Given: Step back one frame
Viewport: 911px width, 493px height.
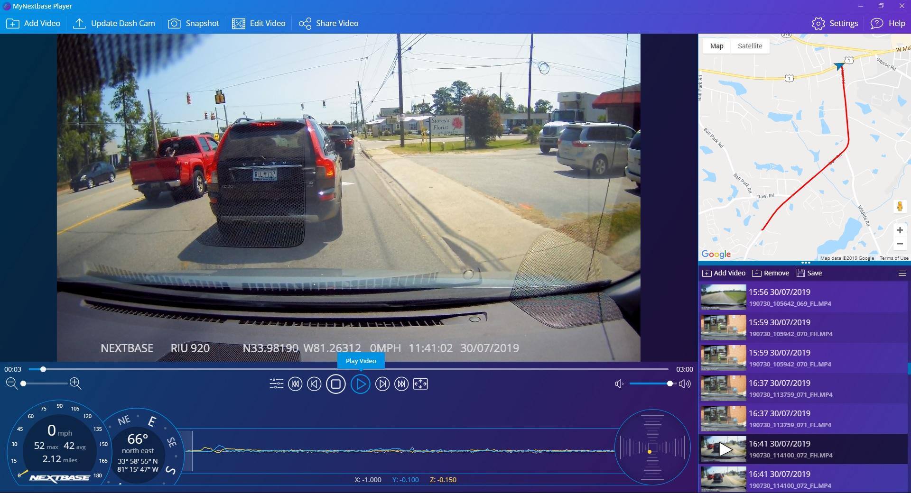Looking at the screenshot, I should tap(314, 384).
